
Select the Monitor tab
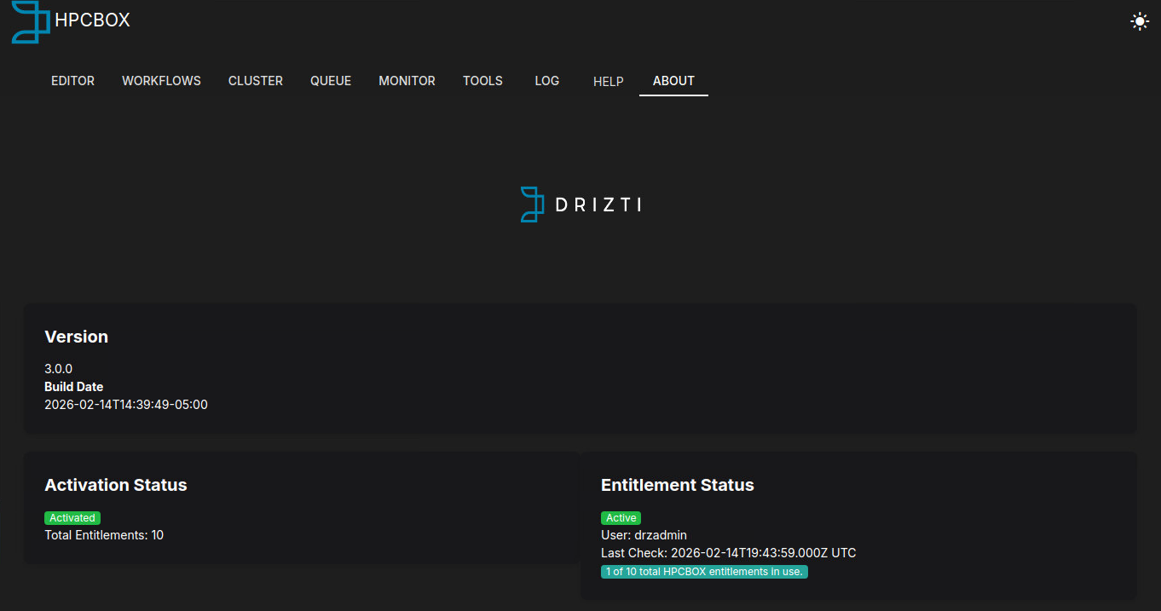[407, 81]
